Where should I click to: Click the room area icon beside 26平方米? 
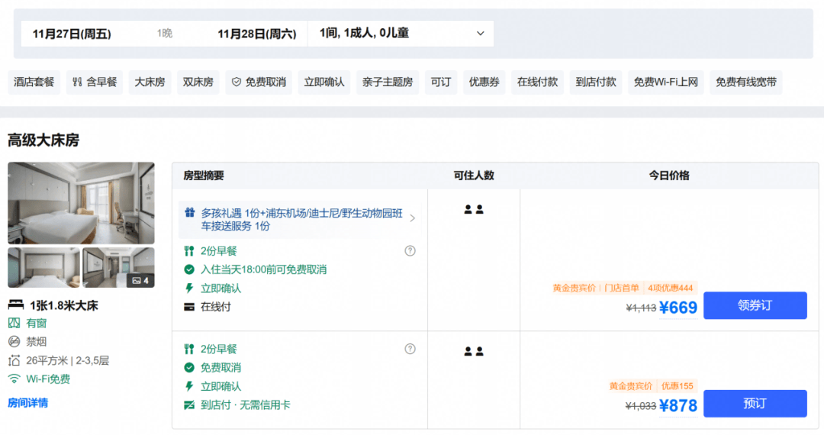(x=14, y=360)
